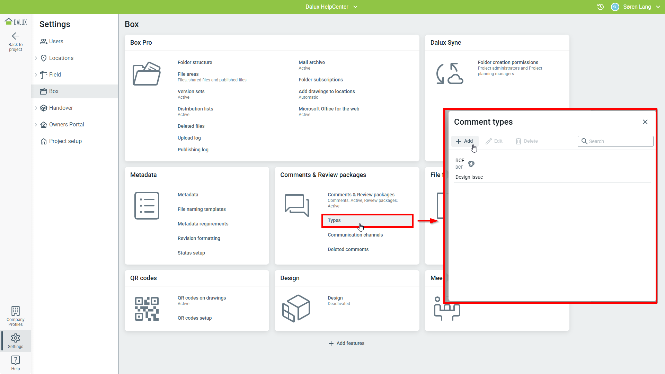Expand the Field settings section
This screenshot has height=374, width=665.
[36, 75]
